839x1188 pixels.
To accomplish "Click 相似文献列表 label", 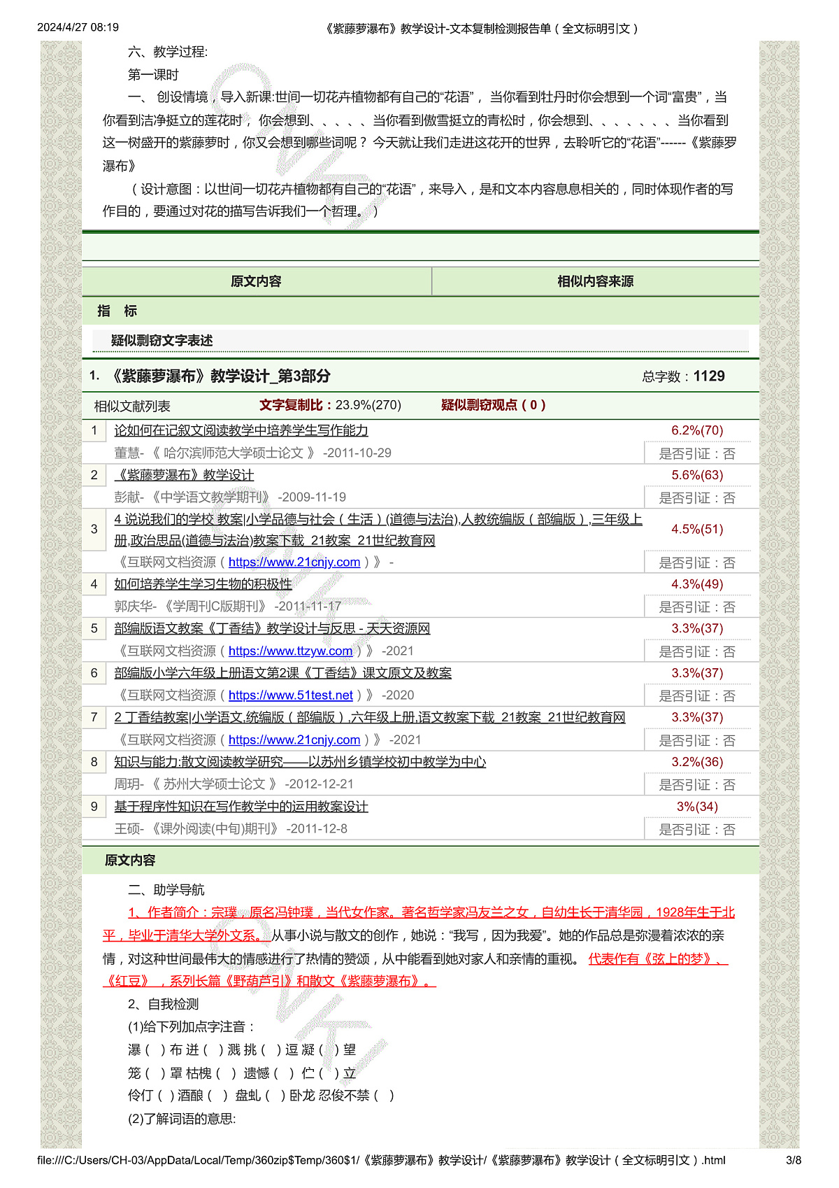I will pyautogui.click(x=132, y=406).
